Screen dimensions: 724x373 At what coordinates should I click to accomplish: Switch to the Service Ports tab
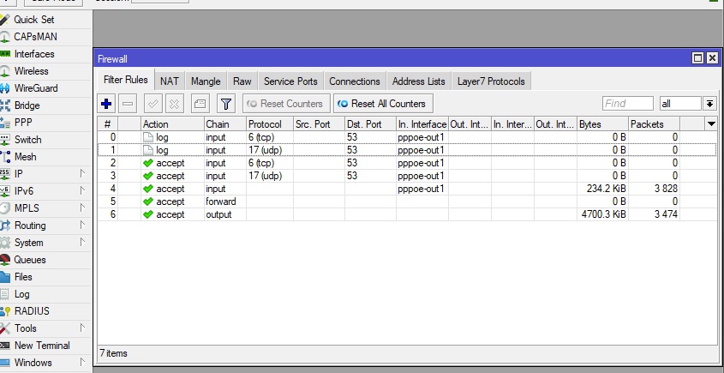[x=290, y=81]
